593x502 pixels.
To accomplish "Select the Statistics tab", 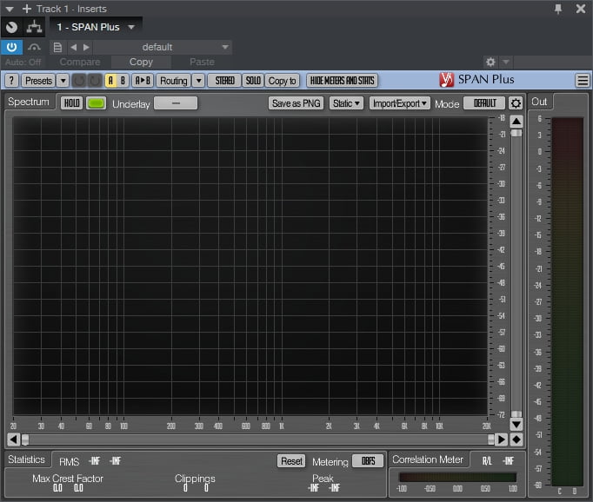I will pos(26,459).
